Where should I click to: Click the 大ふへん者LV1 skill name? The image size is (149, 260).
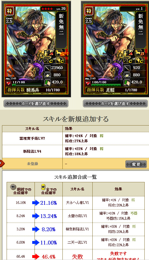point(77,203)
